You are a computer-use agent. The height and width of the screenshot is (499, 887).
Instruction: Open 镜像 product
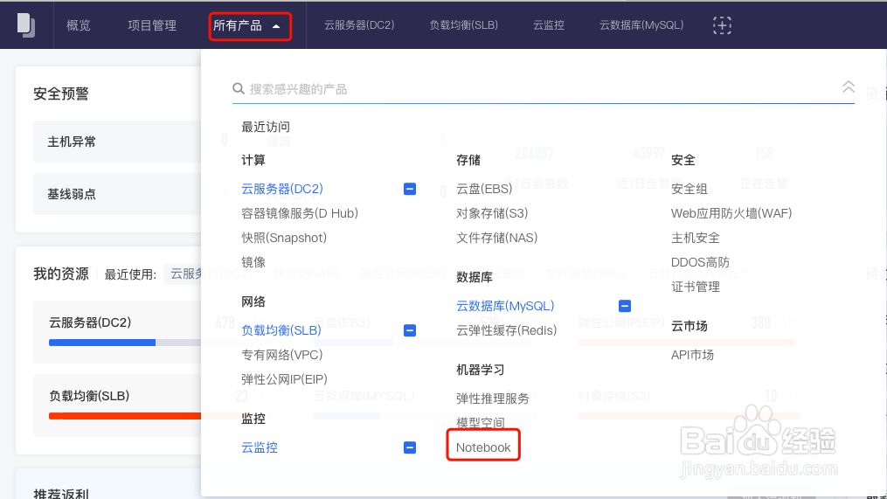(x=253, y=262)
